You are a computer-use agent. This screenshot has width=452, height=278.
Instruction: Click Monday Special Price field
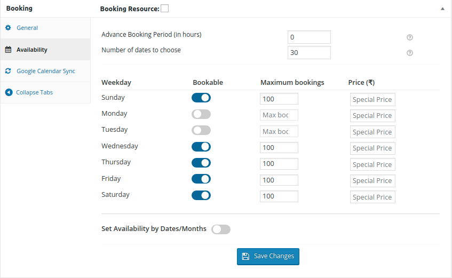click(372, 116)
